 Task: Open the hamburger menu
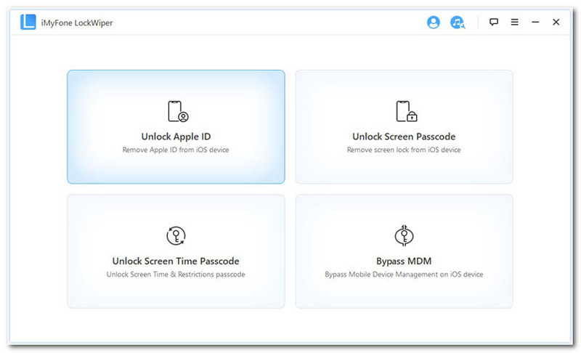(514, 23)
